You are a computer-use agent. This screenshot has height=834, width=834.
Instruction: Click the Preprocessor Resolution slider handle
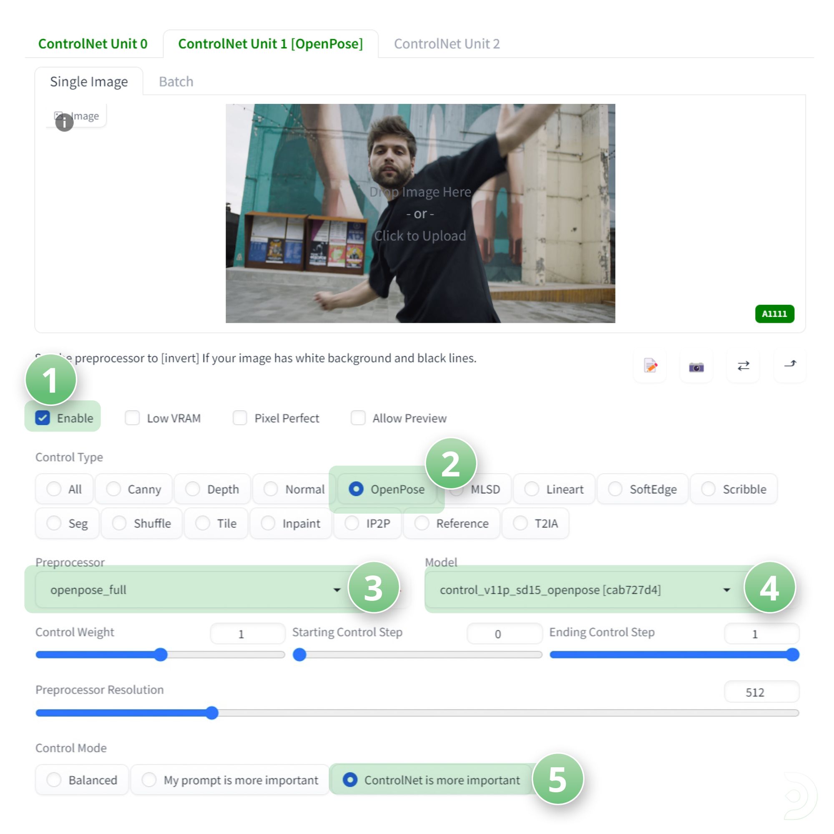click(211, 713)
